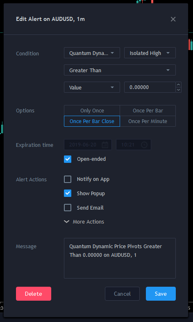Select the Once Per Bar option
The width and height of the screenshot is (193, 322).
click(x=148, y=111)
